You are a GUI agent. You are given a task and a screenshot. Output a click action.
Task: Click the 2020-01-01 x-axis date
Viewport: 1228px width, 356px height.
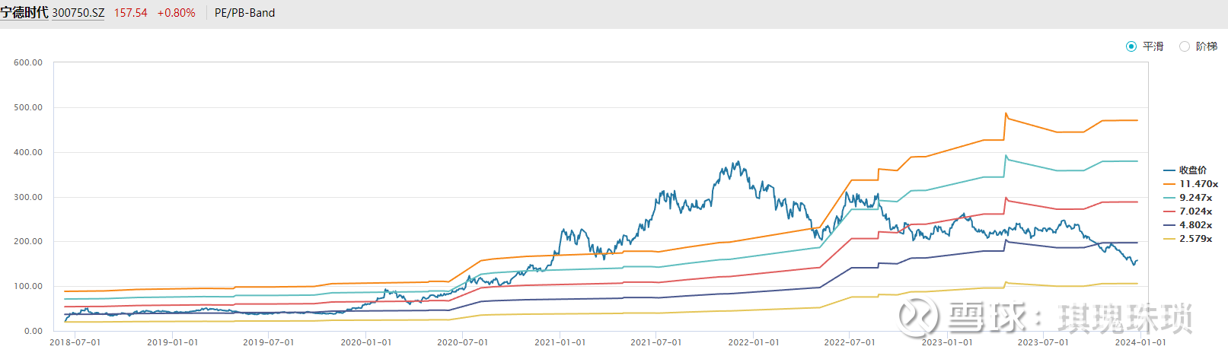[x=365, y=342]
